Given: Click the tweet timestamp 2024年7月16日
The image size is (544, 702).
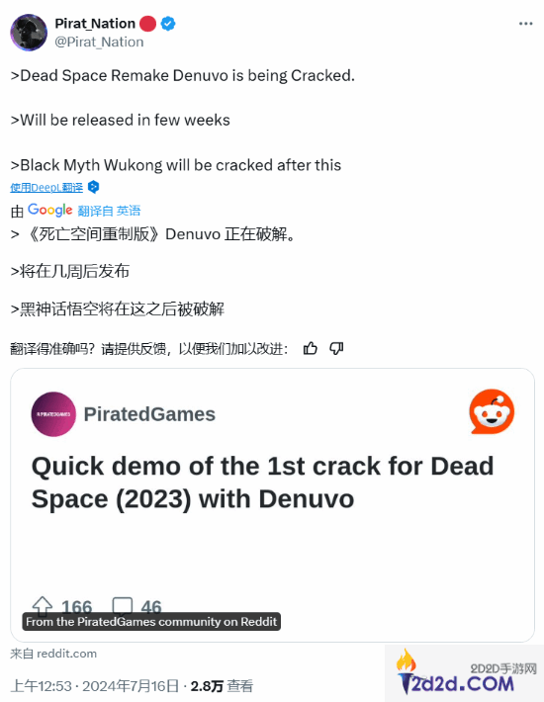Looking at the screenshot, I should click(x=131, y=686).
